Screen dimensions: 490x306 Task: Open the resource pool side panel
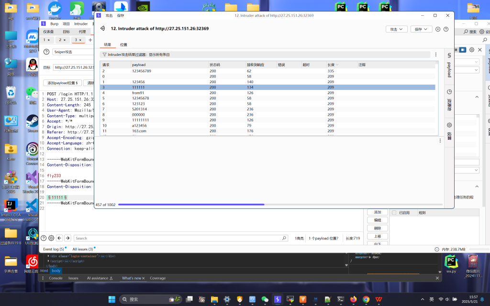pyautogui.click(x=449, y=100)
